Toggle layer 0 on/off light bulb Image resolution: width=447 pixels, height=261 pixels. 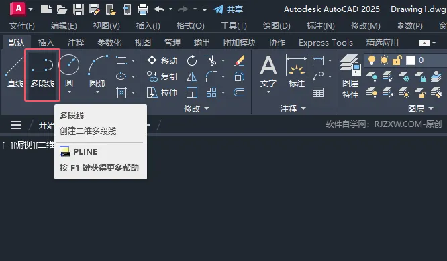point(371,60)
